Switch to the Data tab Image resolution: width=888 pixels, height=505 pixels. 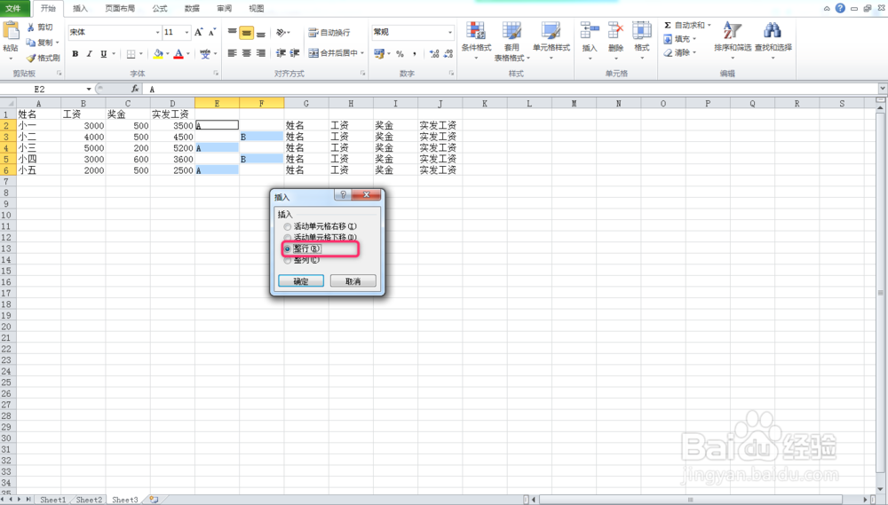coord(192,8)
